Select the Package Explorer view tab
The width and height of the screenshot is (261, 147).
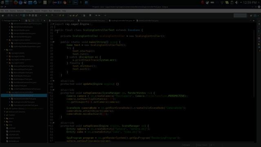(x=11, y=21)
